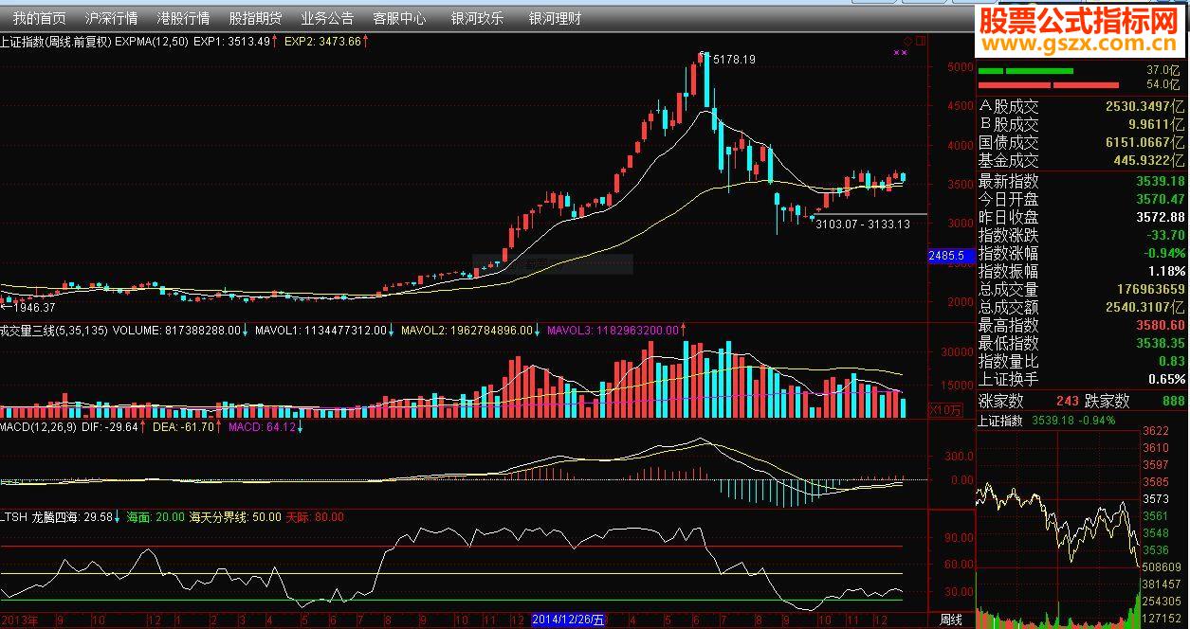Viewport: 1190px width, 629px height.
Task: Click the VOLUME: 817388288.00 value
Action: (177, 331)
